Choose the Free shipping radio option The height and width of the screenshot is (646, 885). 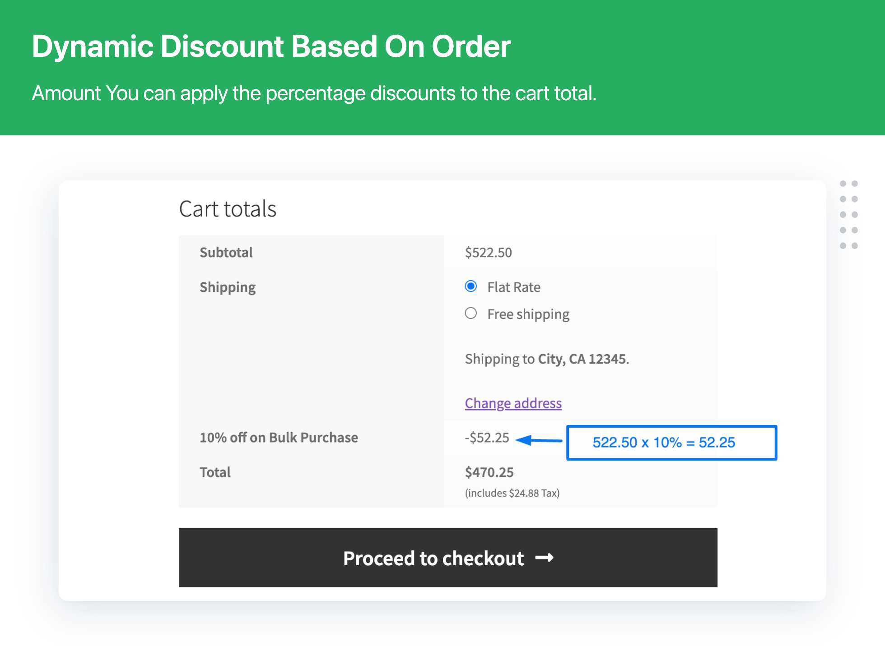[x=470, y=314]
